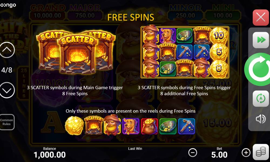The image size is (270, 162).
Task: Click the gold nugget showing 10
Action: pyautogui.click(x=219, y=36)
